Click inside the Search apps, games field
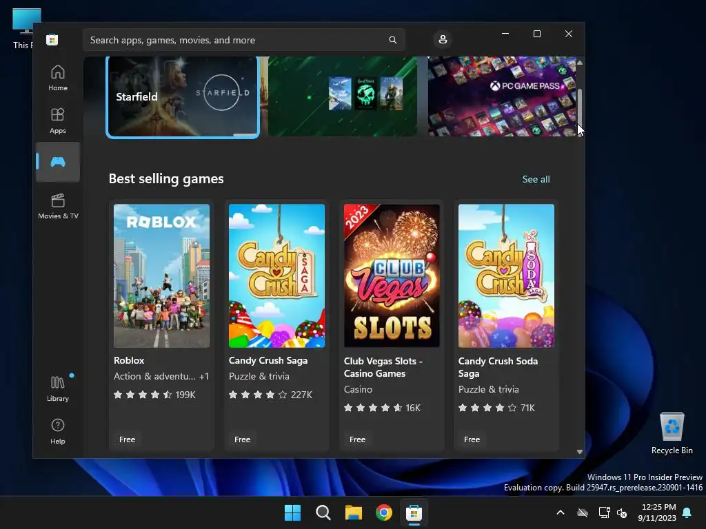706x529 pixels. (x=243, y=40)
